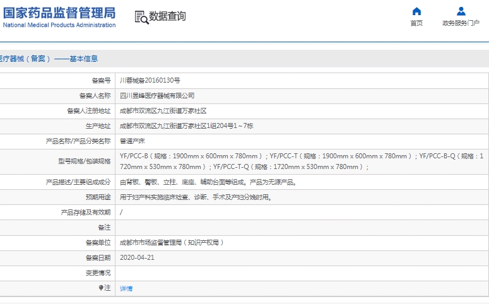Viewport: 489px width, 304px height.
Task: Click the product name 普通产床
Action: pyautogui.click(x=133, y=141)
